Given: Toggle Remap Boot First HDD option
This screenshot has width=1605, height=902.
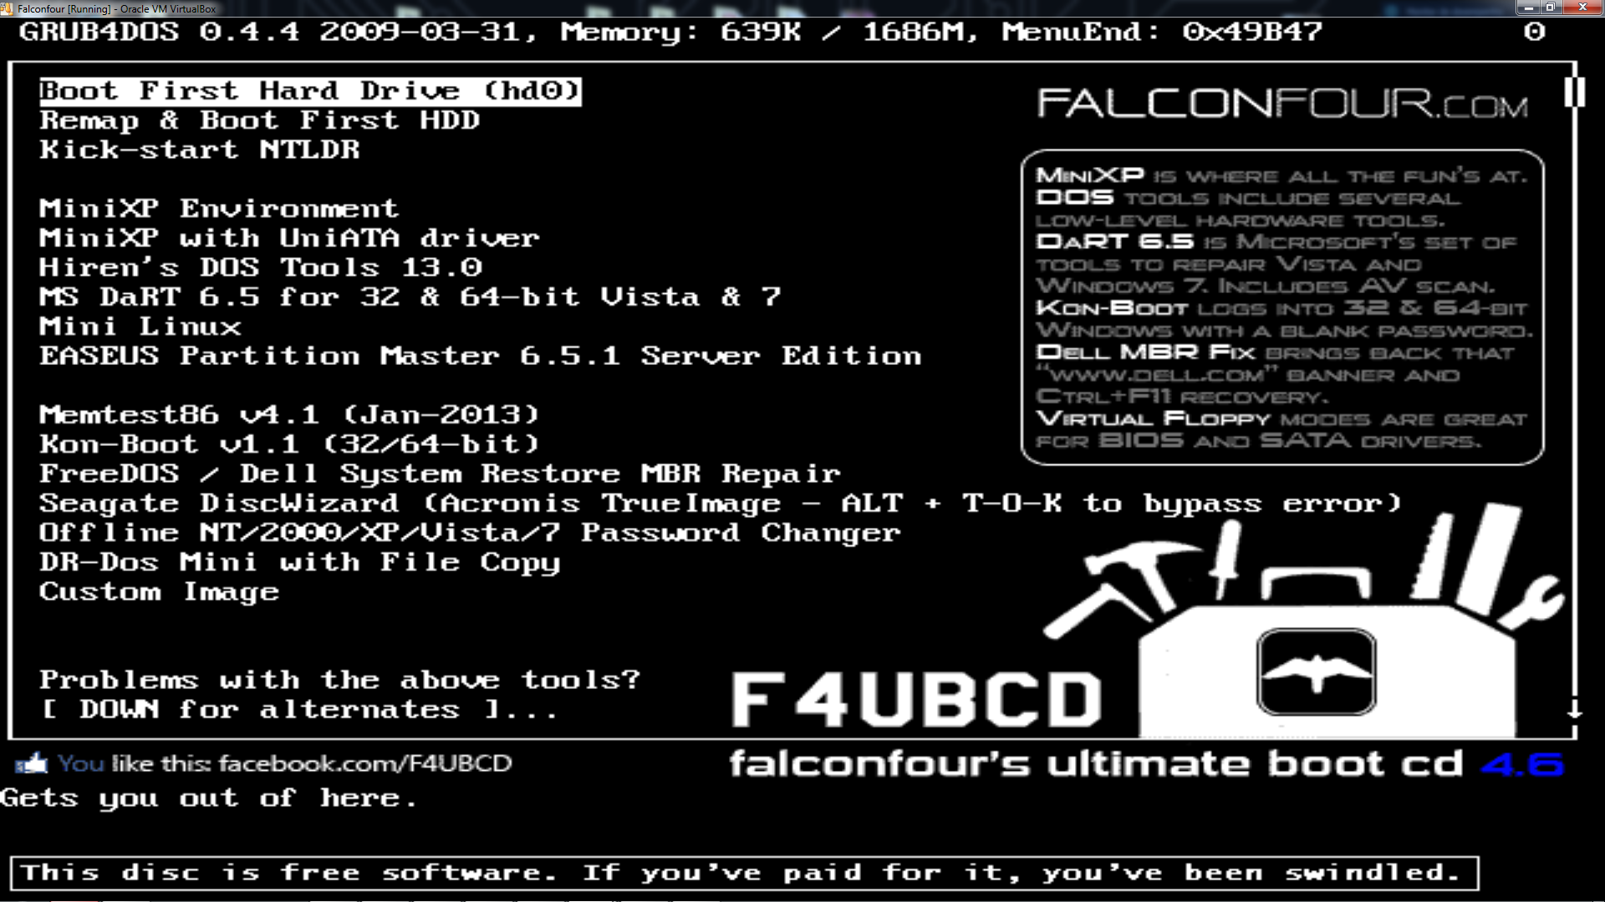Looking at the screenshot, I should [x=259, y=119].
